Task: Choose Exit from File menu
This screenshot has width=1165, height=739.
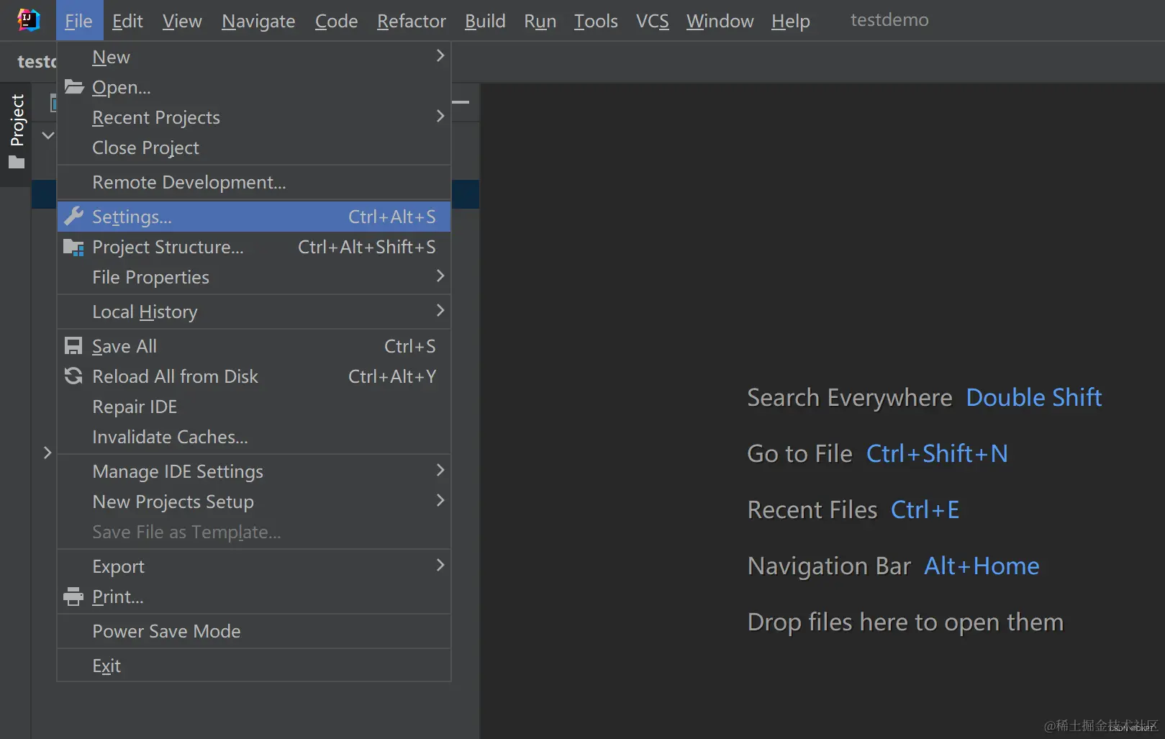Action: (254, 666)
